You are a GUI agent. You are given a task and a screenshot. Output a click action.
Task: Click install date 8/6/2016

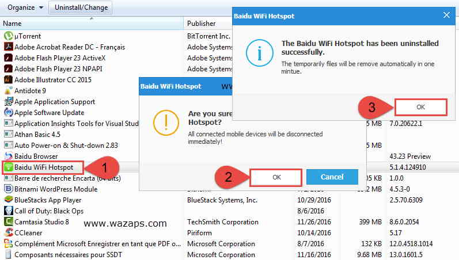(310, 211)
